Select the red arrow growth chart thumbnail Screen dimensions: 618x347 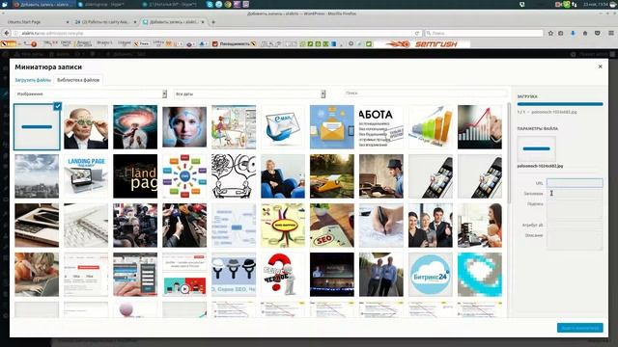tap(480, 127)
